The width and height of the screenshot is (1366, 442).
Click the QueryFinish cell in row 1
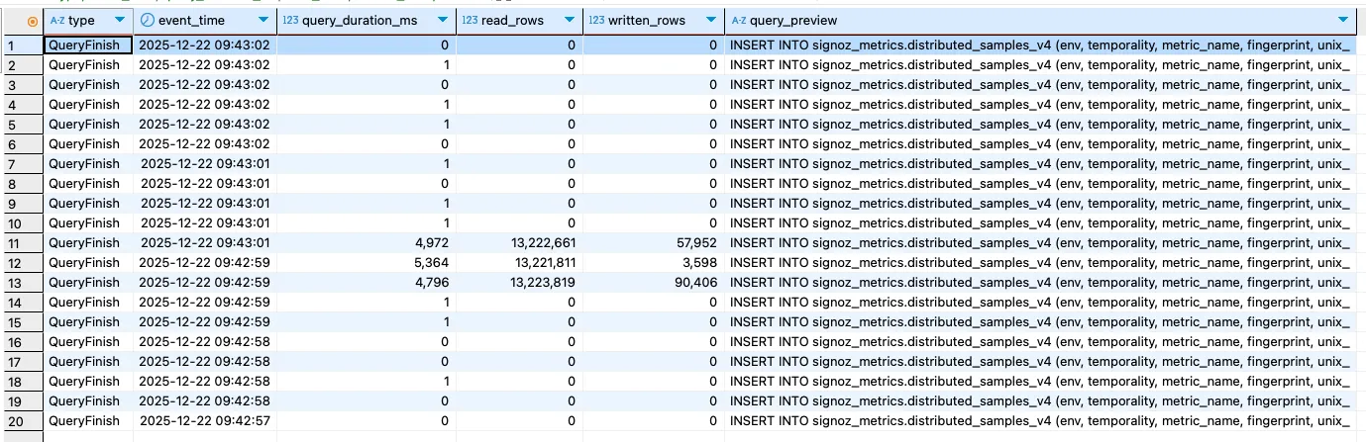(88, 44)
